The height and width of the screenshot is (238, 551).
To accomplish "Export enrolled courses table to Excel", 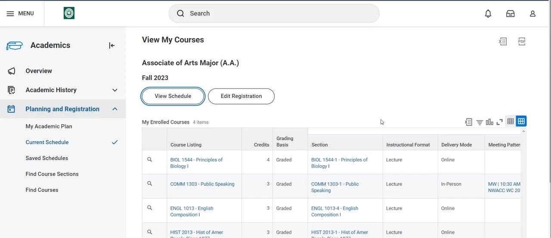I will tap(469, 122).
